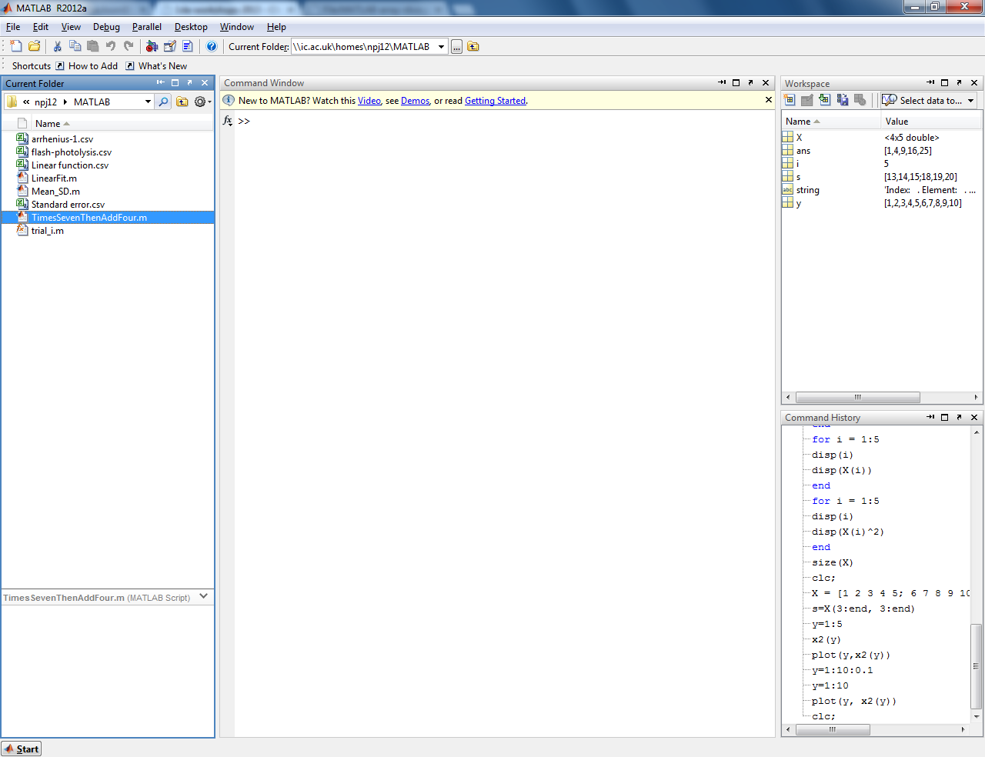Click browse for folder ellipsis button

[456, 47]
